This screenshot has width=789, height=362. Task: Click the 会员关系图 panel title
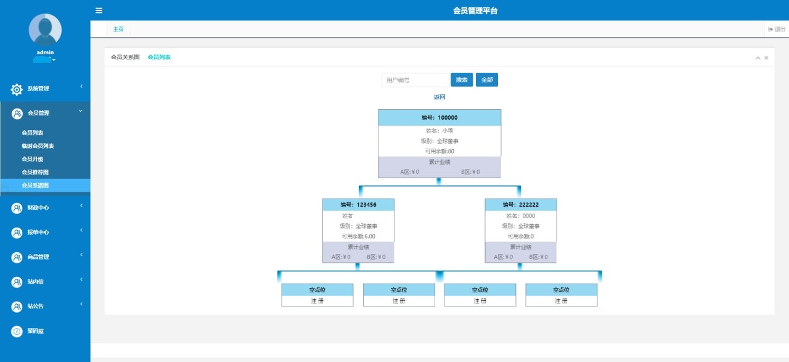tap(125, 57)
